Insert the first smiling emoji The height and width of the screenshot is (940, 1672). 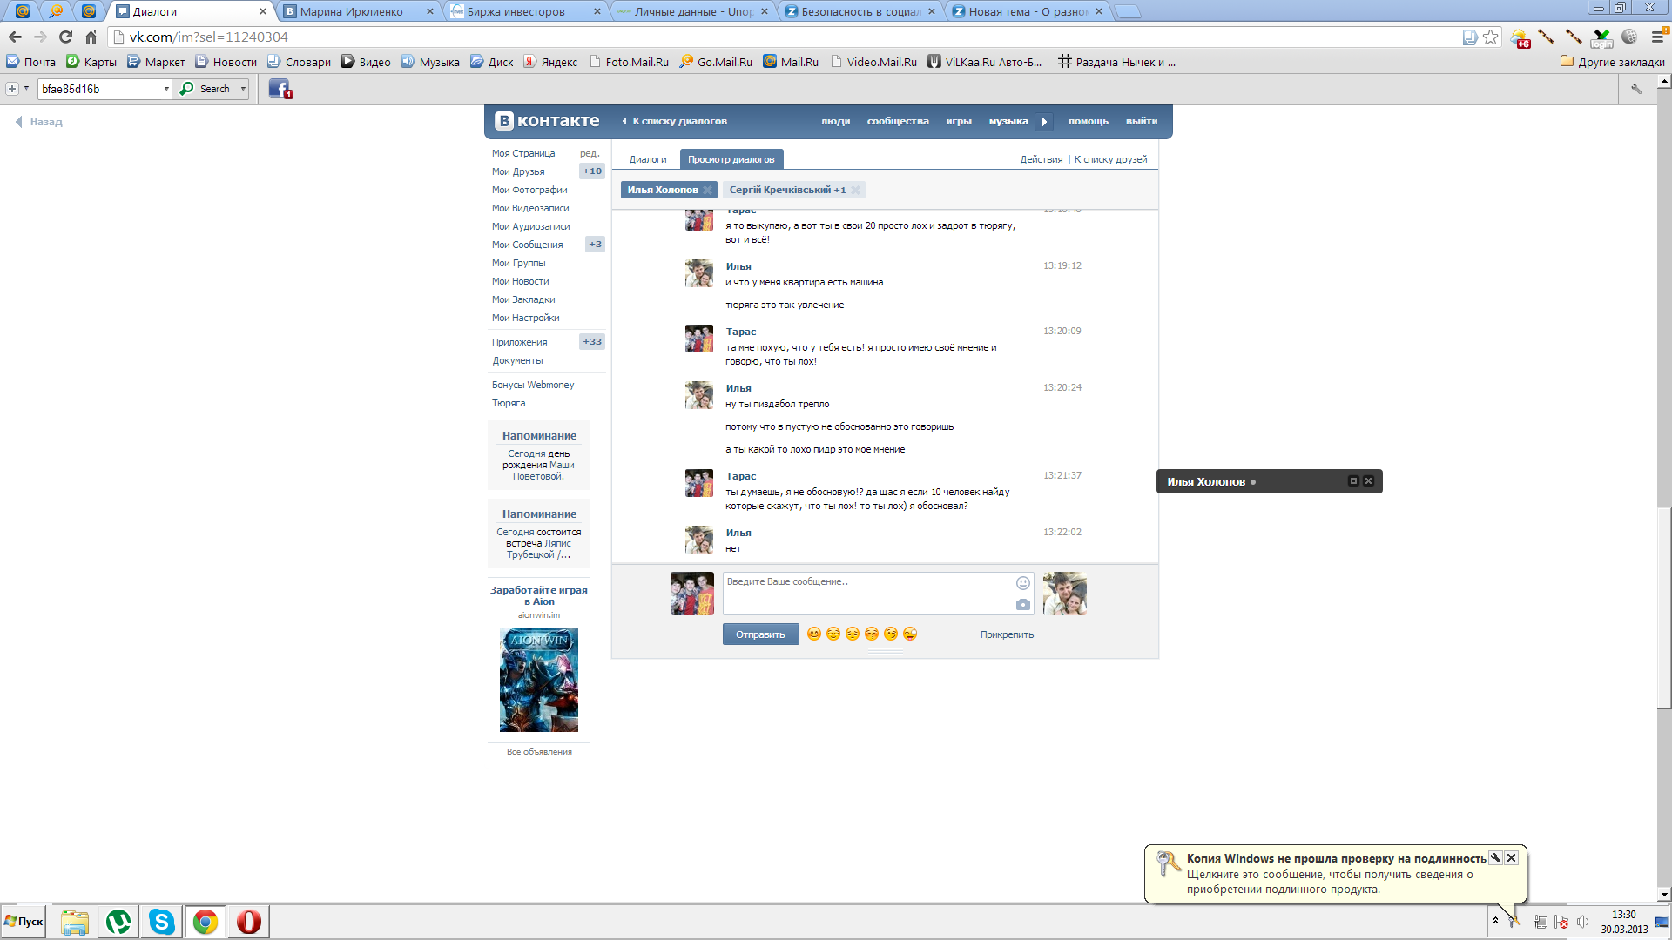pos(814,634)
